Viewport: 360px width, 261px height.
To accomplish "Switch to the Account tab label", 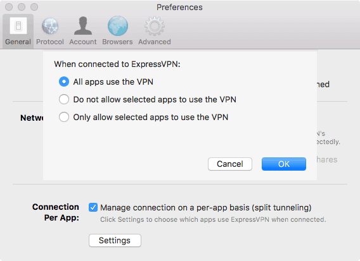I will [x=83, y=42].
